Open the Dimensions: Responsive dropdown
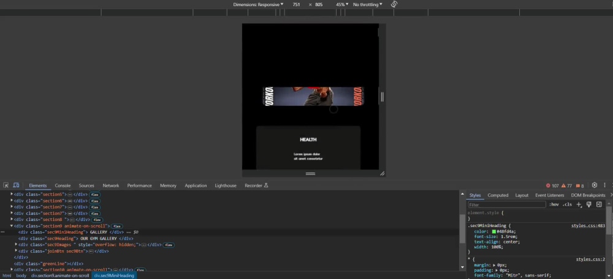The image size is (613, 279). point(258,5)
